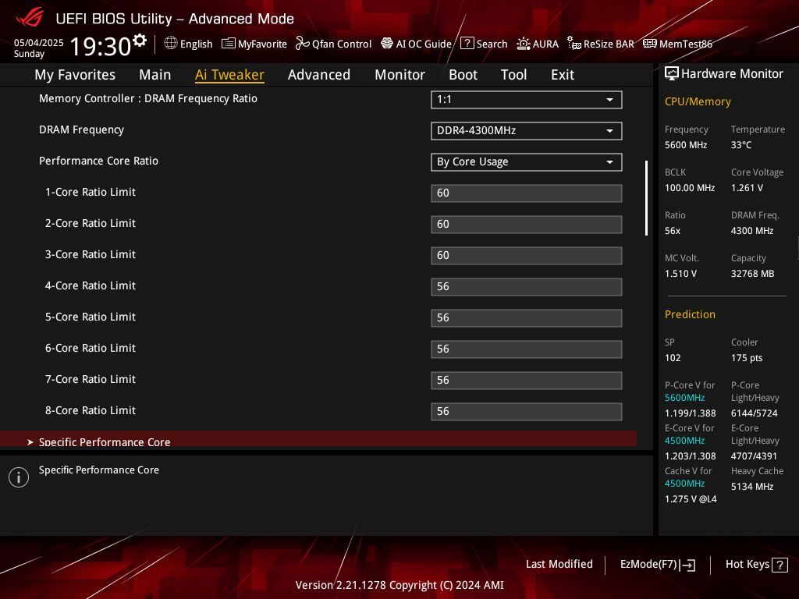799x599 pixels.
Task: Click the 100.00 MHz BCLK value
Action: (690, 188)
